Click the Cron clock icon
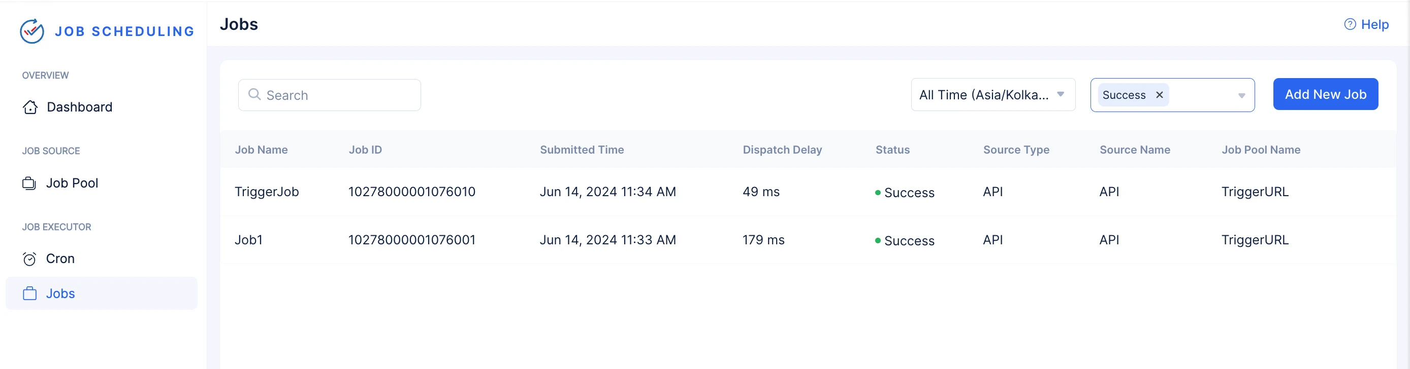1410x369 pixels. [x=29, y=259]
